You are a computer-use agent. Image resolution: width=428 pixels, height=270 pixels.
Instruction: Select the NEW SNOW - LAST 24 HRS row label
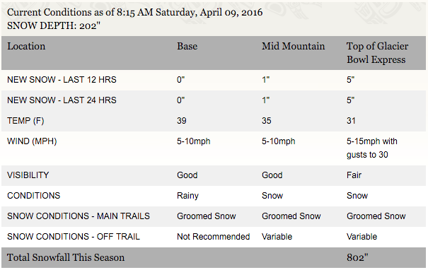tap(62, 100)
